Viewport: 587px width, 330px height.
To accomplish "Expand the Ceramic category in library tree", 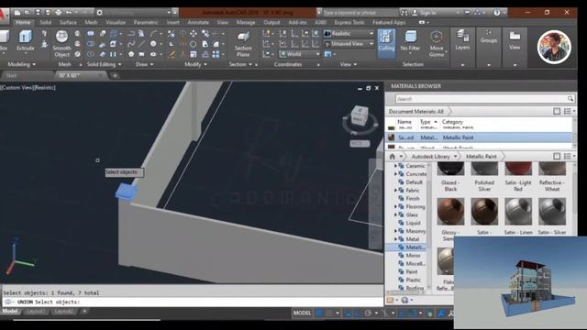I will coord(395,166).
